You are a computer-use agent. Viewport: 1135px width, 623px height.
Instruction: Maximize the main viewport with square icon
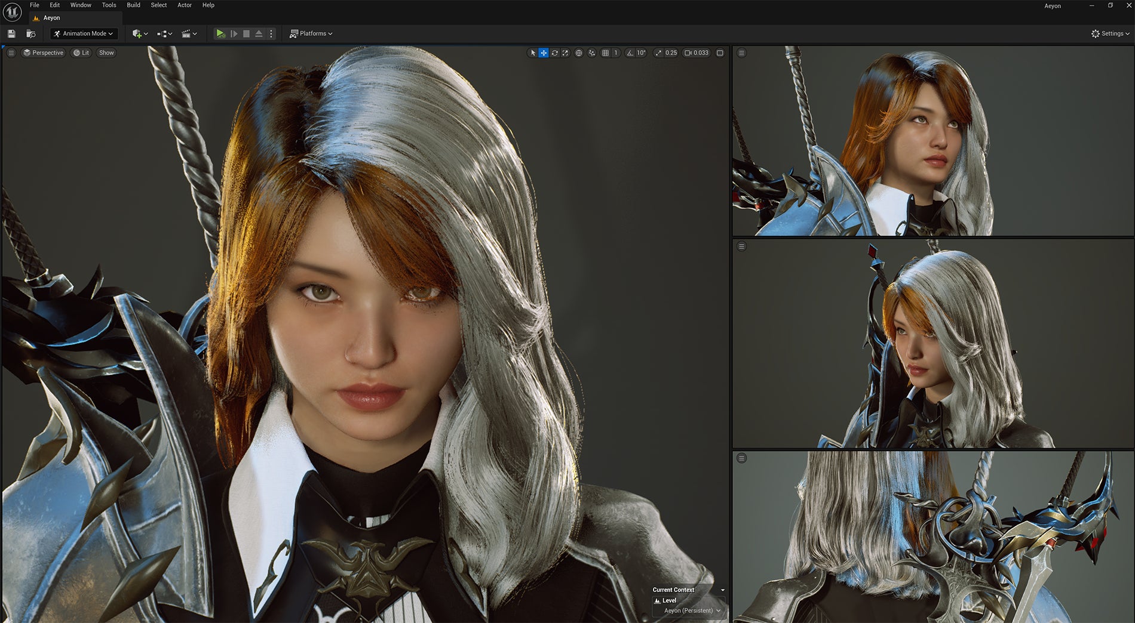click(x=720, y=53)
